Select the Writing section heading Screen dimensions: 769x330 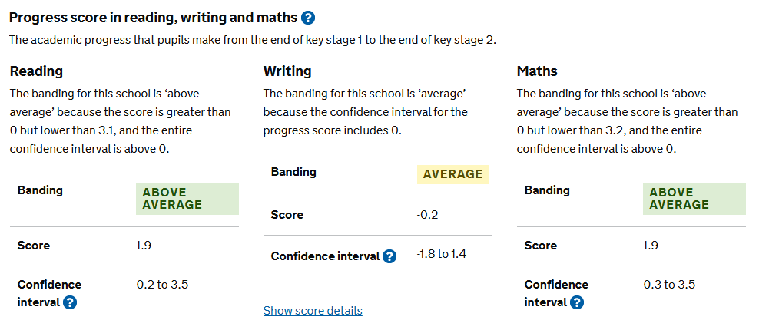click(287, 71)
